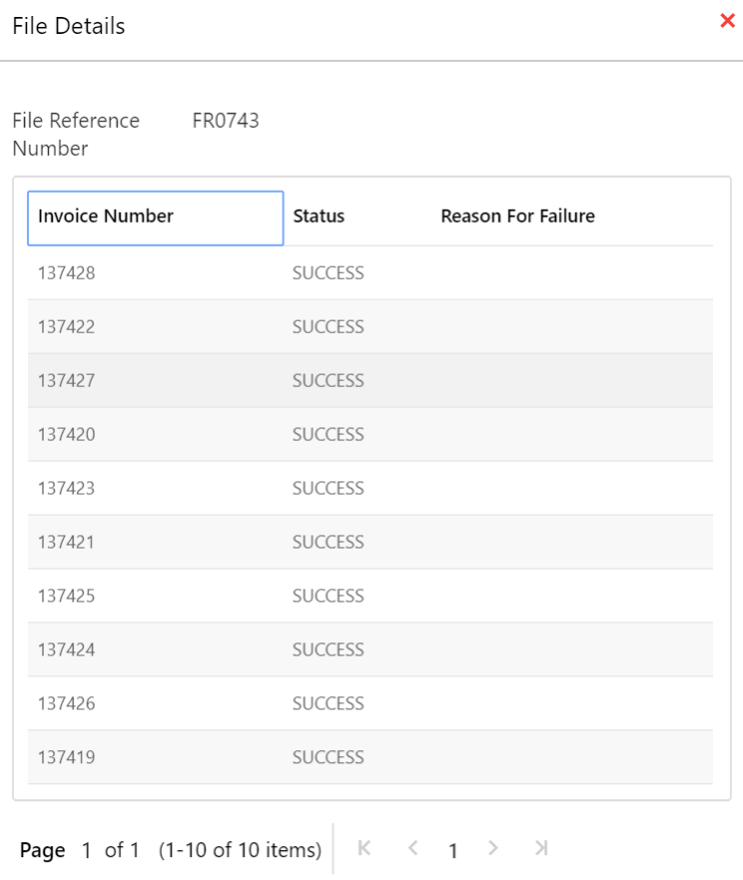Jump to the last page
The width and height of the screenshot is (743, 880).
coord(541,848)
